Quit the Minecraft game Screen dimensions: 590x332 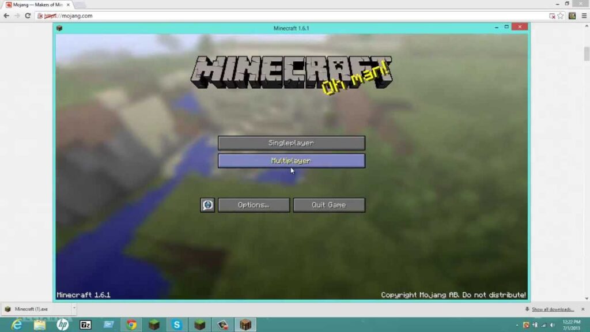[329, 205]
